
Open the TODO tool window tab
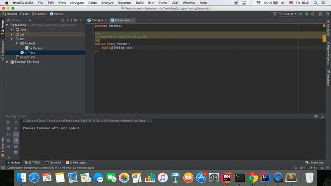[32, 163]
